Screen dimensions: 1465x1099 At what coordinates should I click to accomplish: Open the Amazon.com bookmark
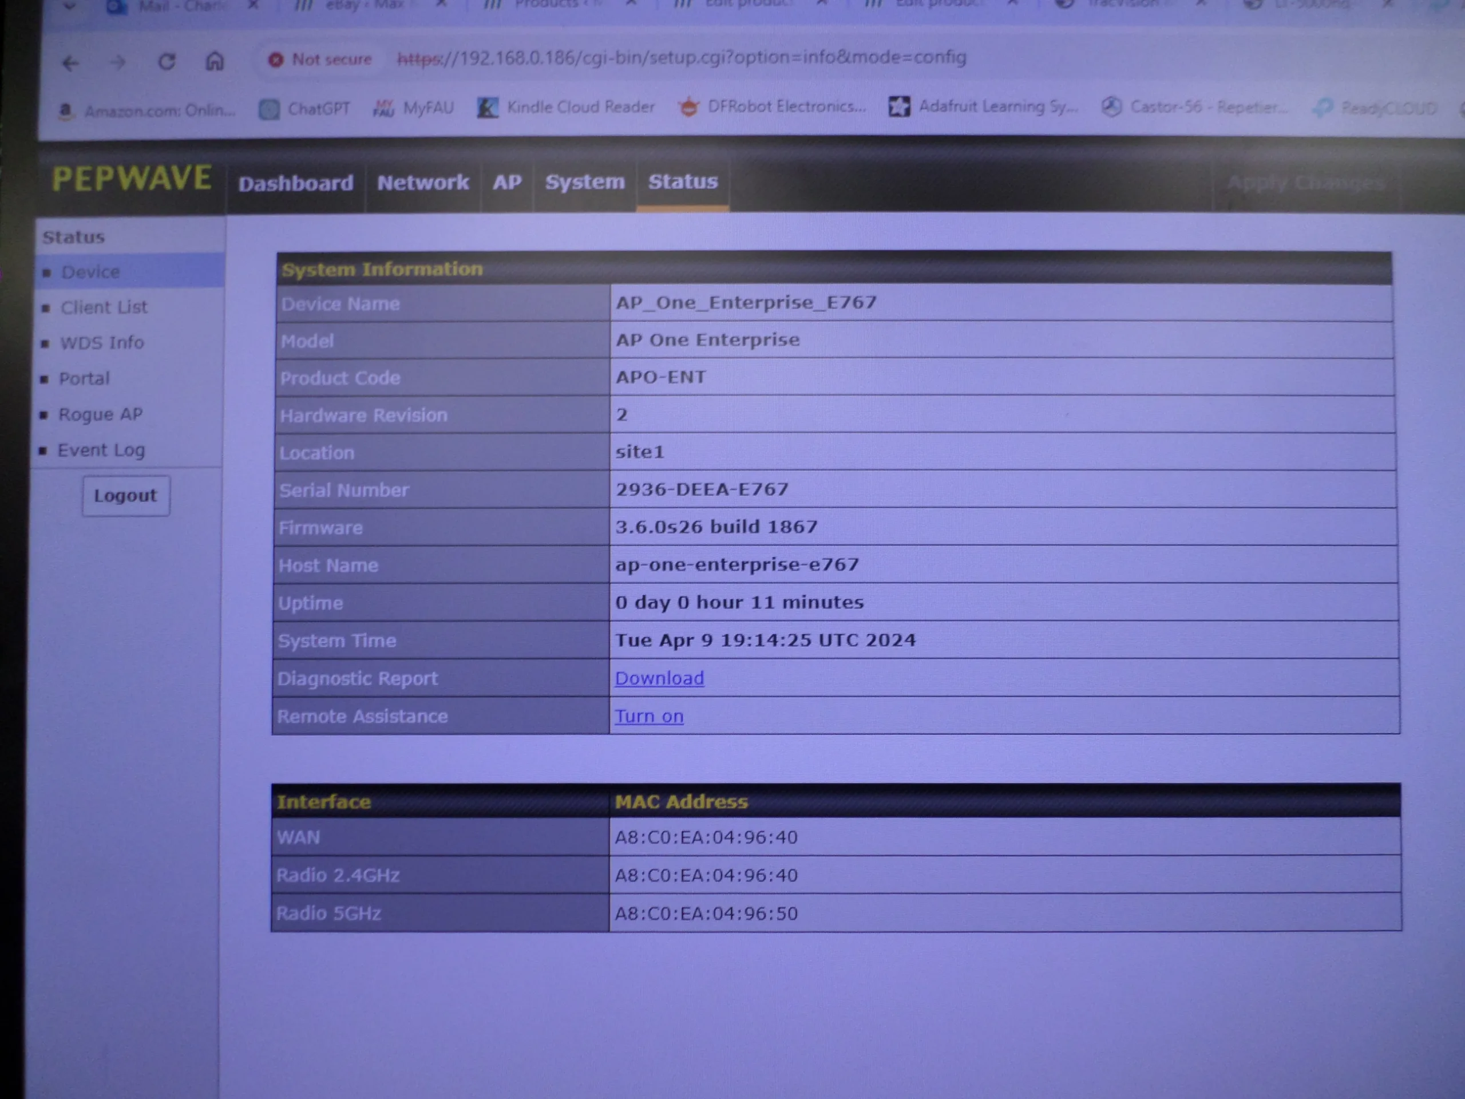(x=147, y=110)
